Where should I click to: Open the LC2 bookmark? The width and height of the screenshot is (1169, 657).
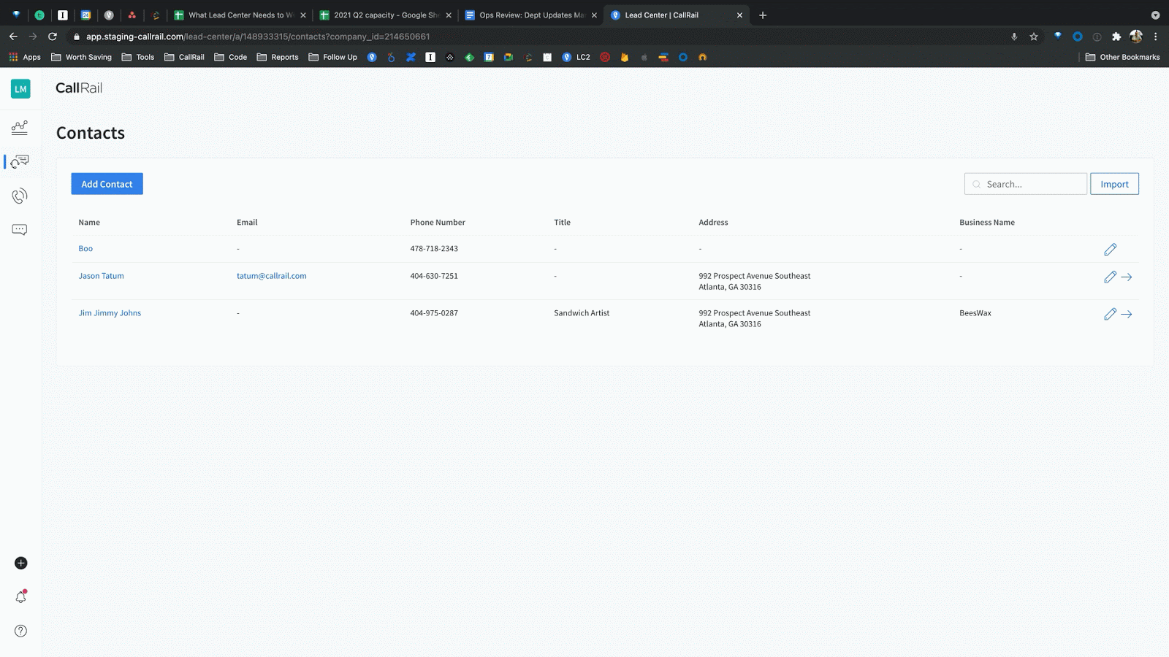[576, 57]
